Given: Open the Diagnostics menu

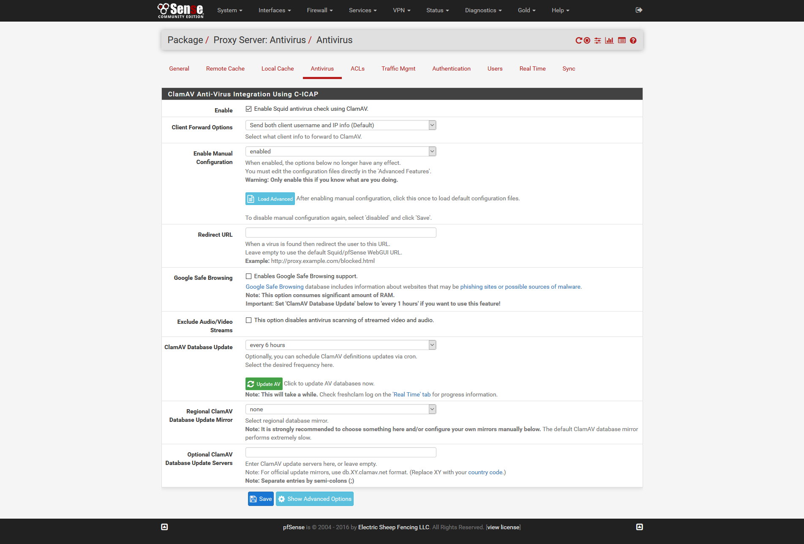Looking at the screenshot, I should [483, 10].
